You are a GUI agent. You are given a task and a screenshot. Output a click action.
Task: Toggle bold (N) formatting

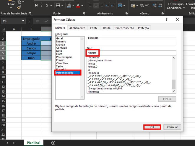pos(36,6)
